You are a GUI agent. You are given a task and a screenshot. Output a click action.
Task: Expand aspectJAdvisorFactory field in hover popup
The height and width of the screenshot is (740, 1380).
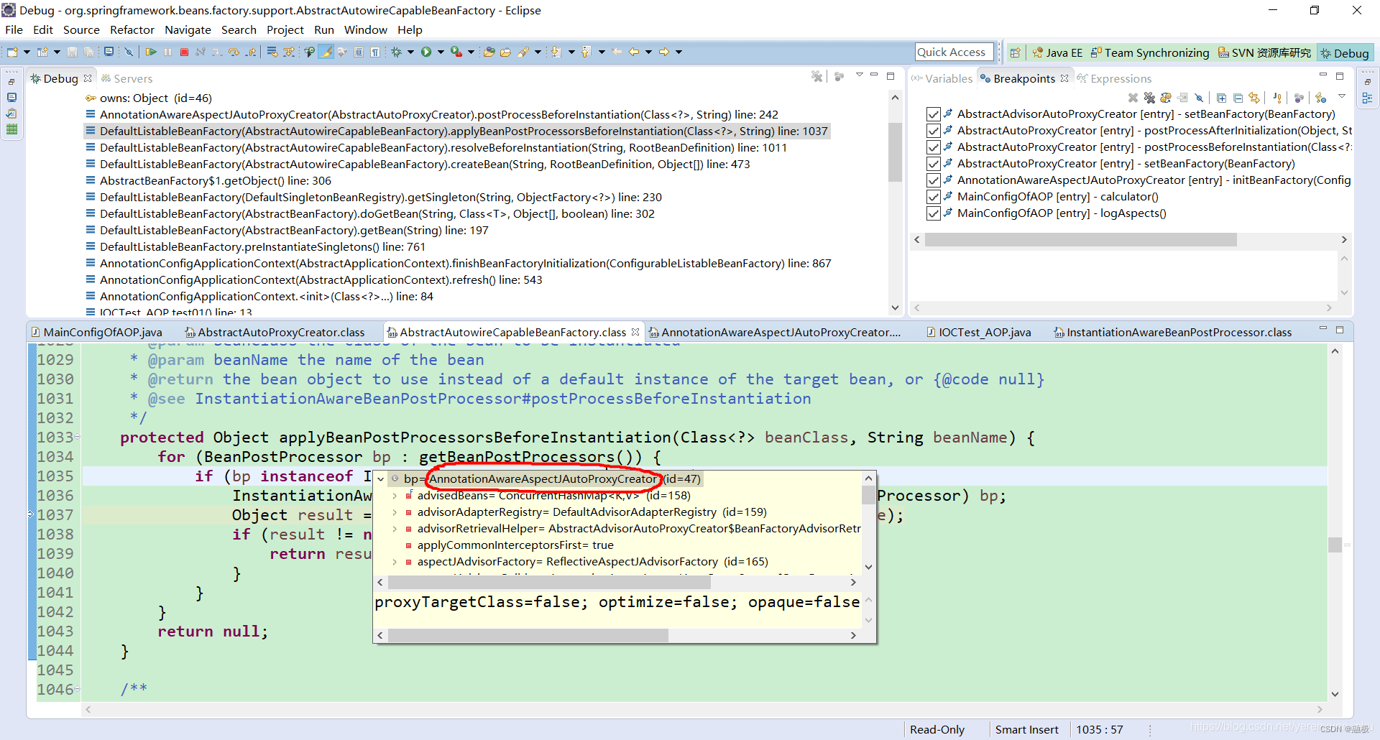[x=395, y=562]
